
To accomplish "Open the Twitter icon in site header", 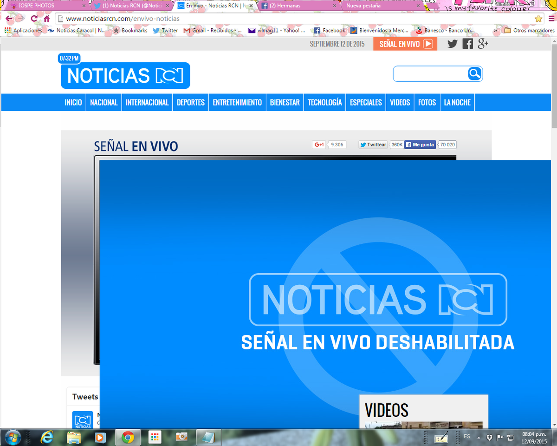I will (452, 44).
